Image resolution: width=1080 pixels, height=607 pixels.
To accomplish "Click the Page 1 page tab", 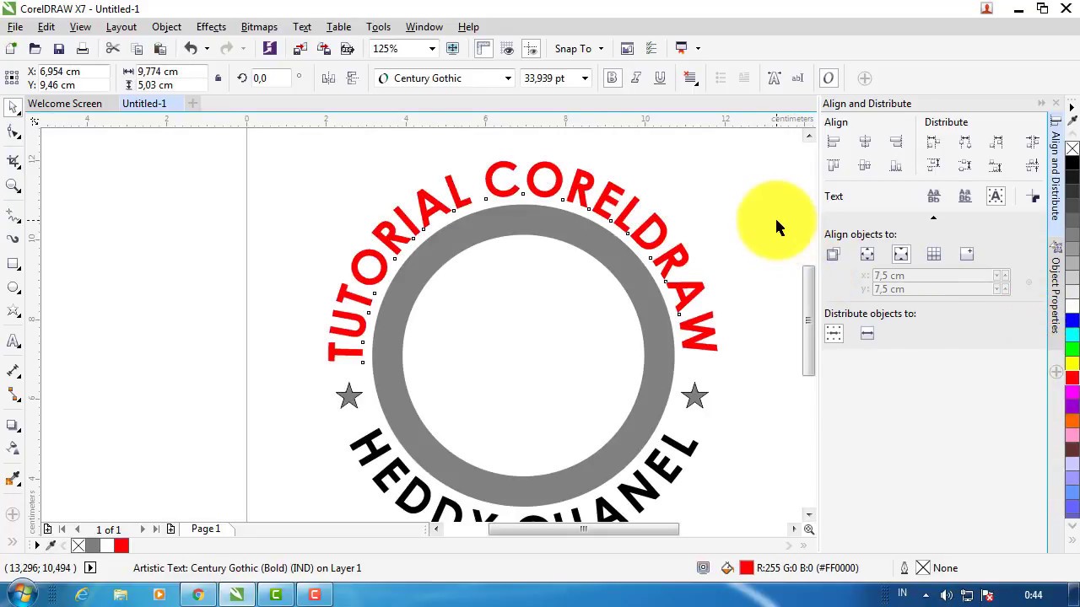I will [206, 529].
